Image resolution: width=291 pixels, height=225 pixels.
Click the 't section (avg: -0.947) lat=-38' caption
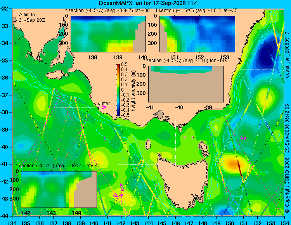(x=107, y=10)
